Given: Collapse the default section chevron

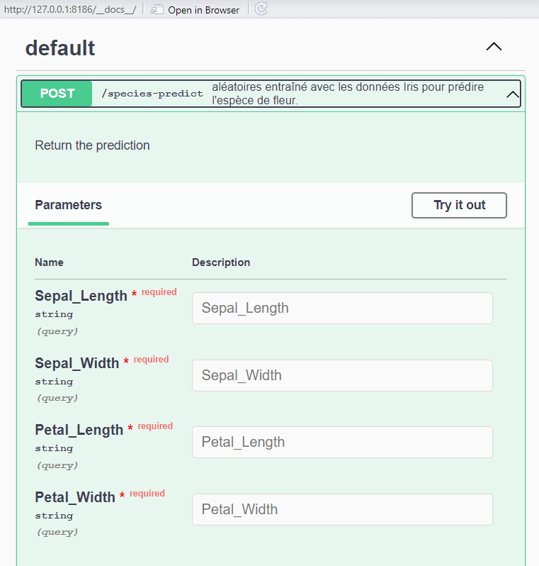Looking at the screenshot, I should pos(494,47).
